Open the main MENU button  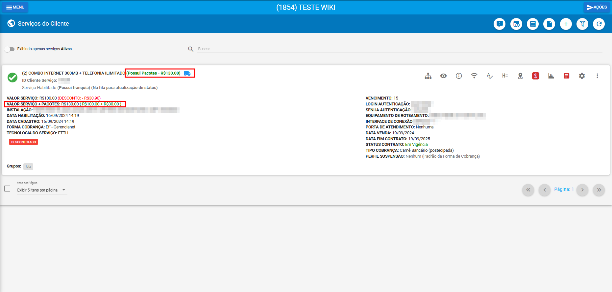point(15,7)
